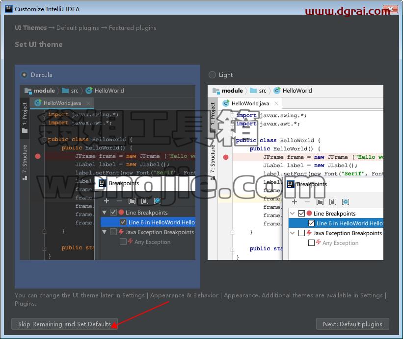Click HelloWorld class icon in Light breadcrumb
403x339 pixels.
coord(277,91)
